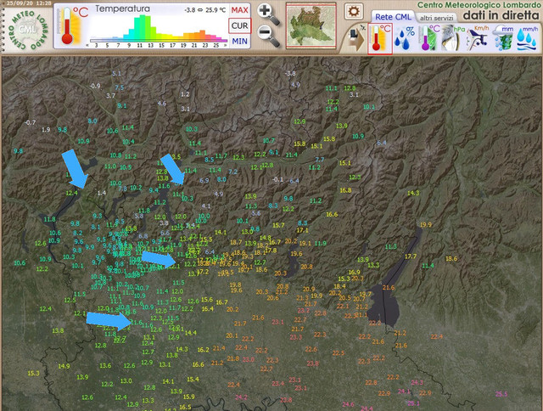Select MAX temperature mode
Image resolution: width=543 pixels, height=411 pixels.
tap(239, 10)
